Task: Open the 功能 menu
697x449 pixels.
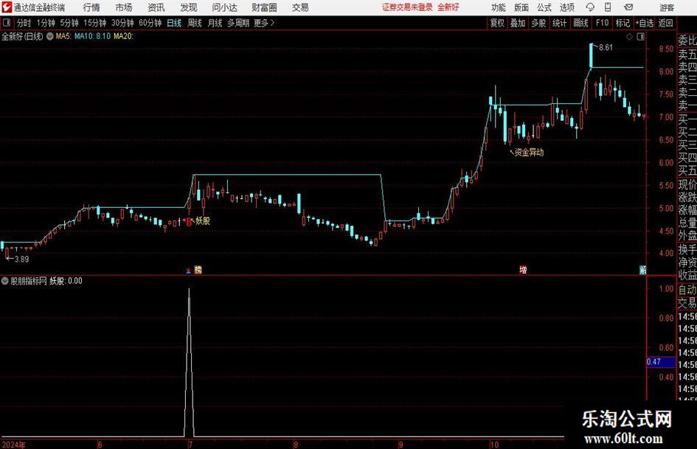Action: click(x=499, y=7)
